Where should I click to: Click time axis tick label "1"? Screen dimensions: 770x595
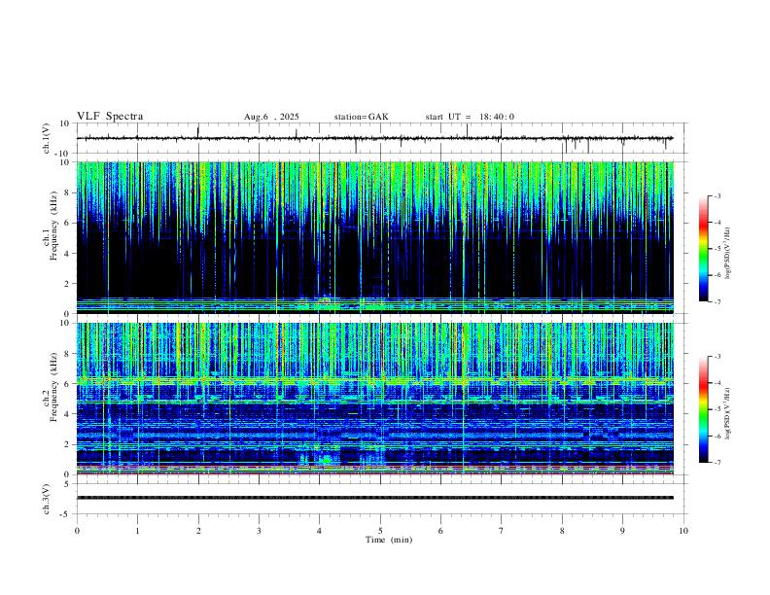coord(137,531)
